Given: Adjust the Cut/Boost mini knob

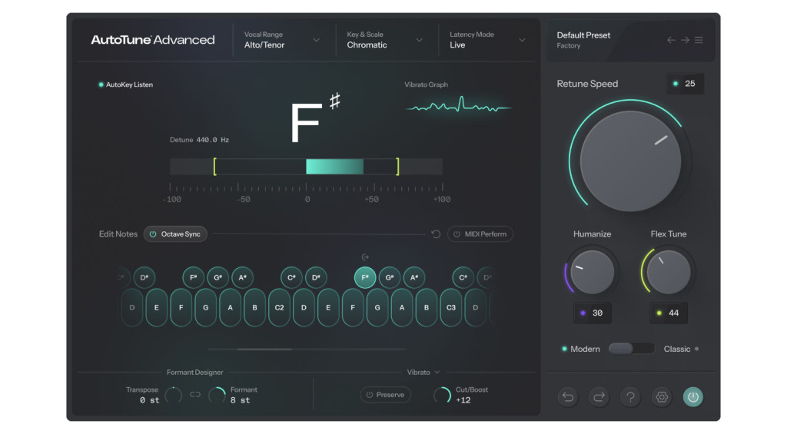Looking at the screenshot, I should click(x=442, y=396).
